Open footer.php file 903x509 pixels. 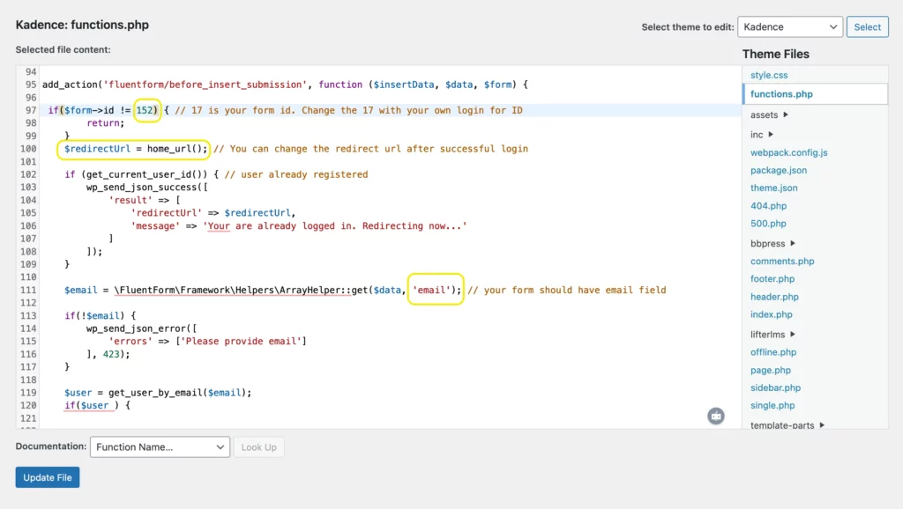772,279
